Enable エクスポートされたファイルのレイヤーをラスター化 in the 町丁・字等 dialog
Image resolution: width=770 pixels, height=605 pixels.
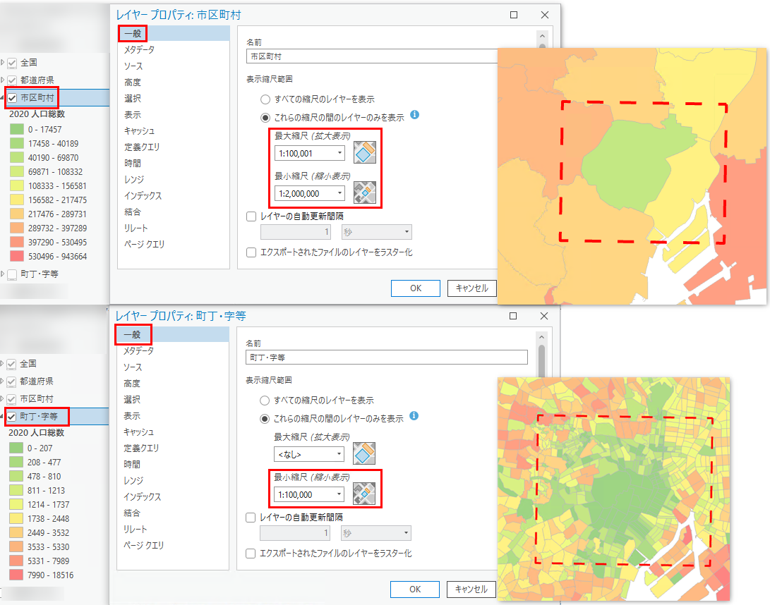(251, 554)
